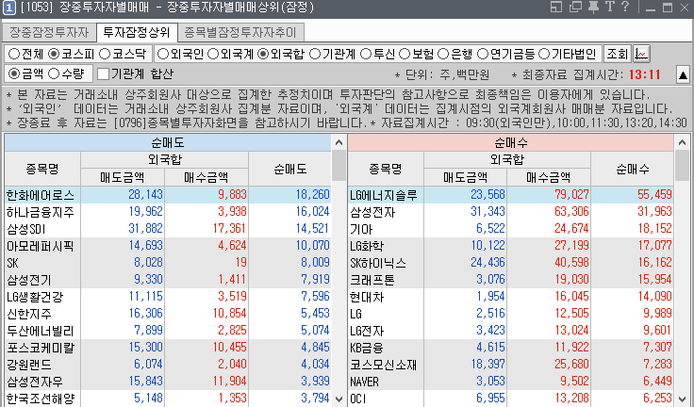Switch to the 장중잠정투자자 tab
Image resolution: width=694 pixels, height=407 pixels.
pyautogui.click(x=48, y=32)
